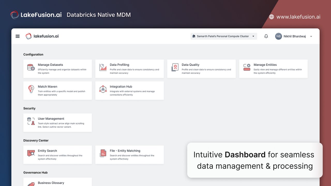Click User Management's 'Team style subtract' description
The width and height of the screenshot is (331, 186).
pyautogui.click(x=61, y=125)
